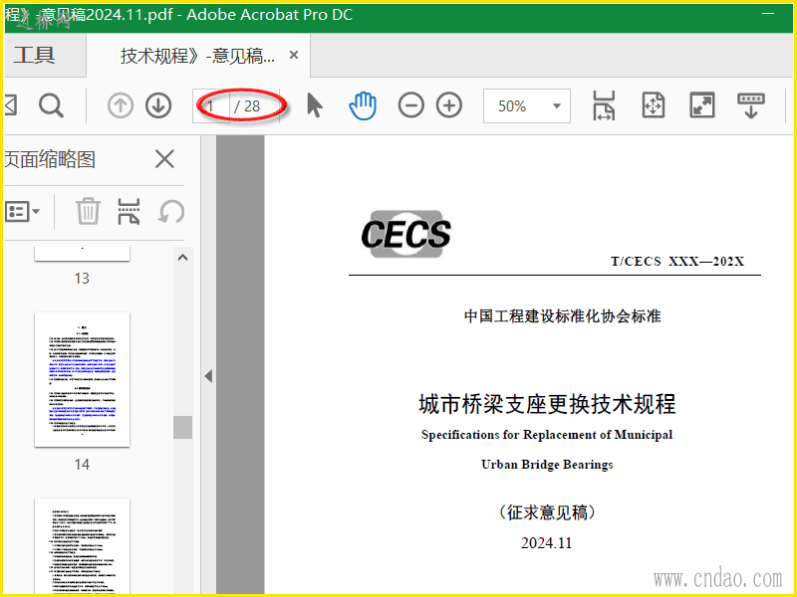797x597 pixels.
Task: Activate the Hand pan tool
Action: 363,105
